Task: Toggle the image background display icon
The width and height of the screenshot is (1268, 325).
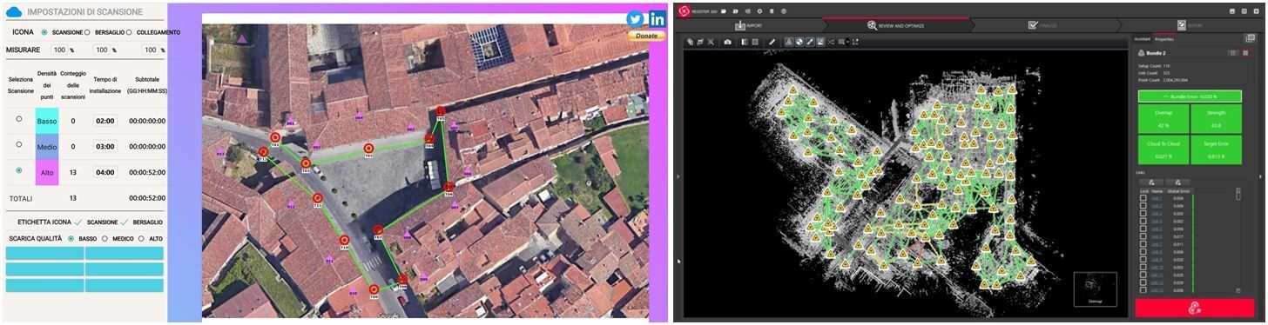Action: click(820, 42)
